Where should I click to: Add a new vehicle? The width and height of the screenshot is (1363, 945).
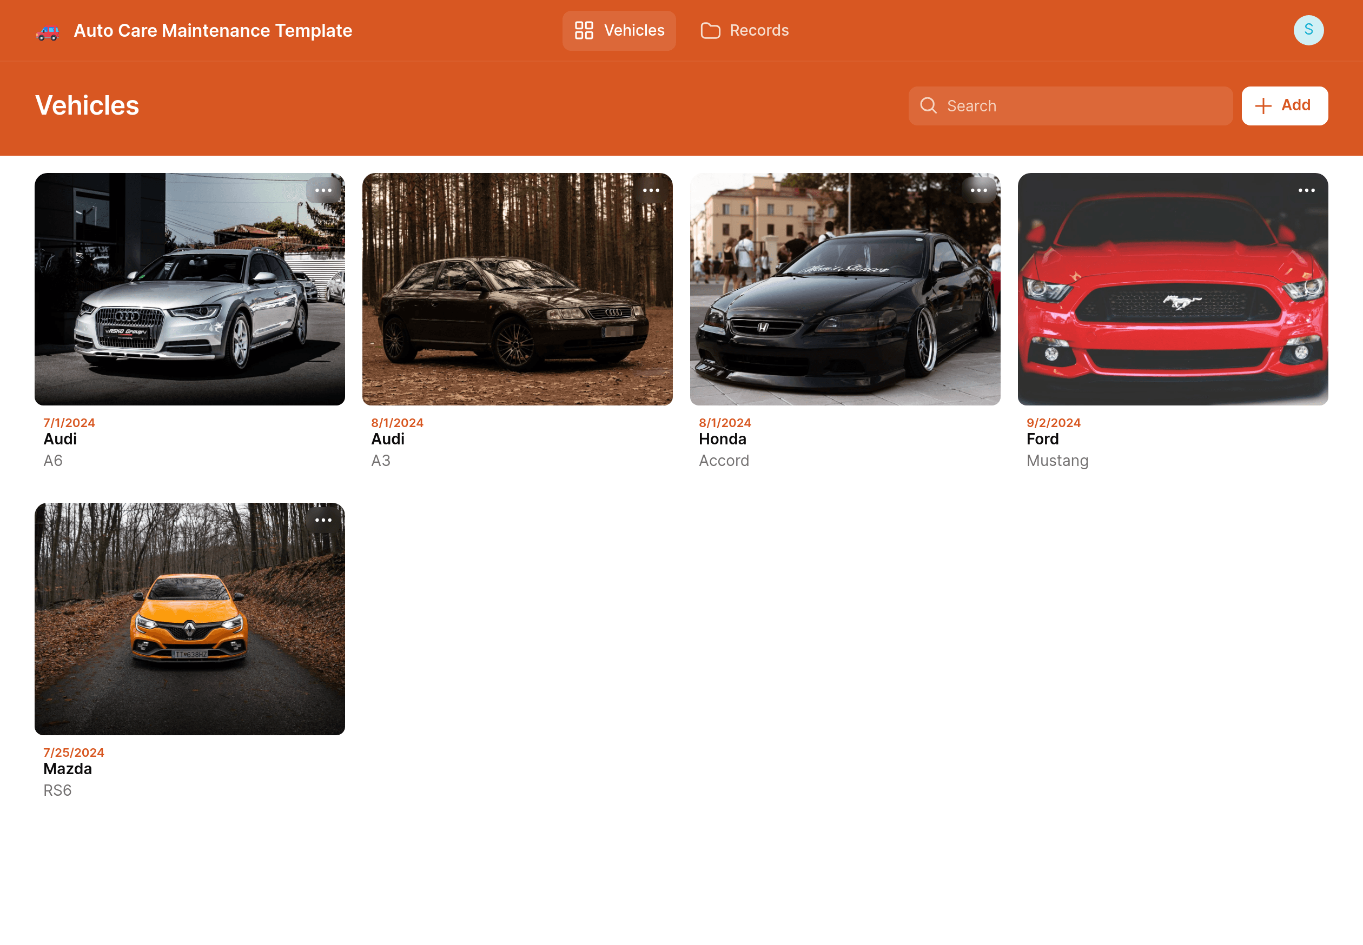click(x=1284, y=106)
